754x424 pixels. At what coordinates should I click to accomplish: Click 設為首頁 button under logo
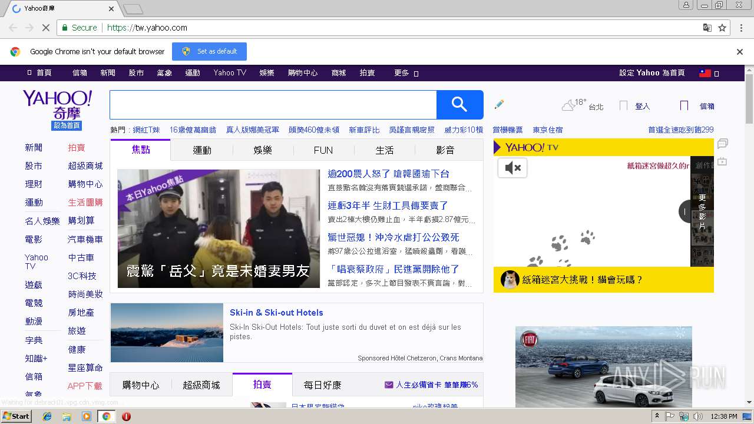(x=67, y=125)
